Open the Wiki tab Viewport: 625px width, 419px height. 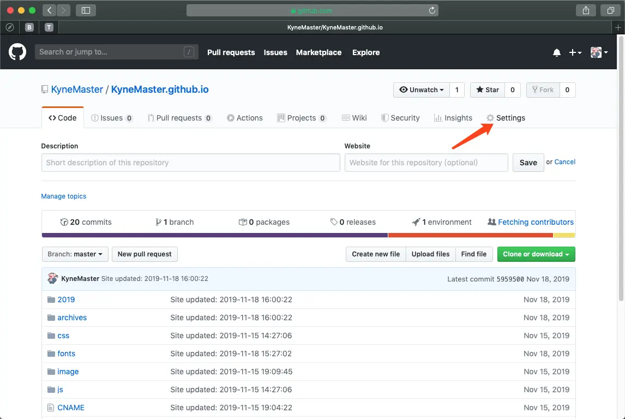354,118
